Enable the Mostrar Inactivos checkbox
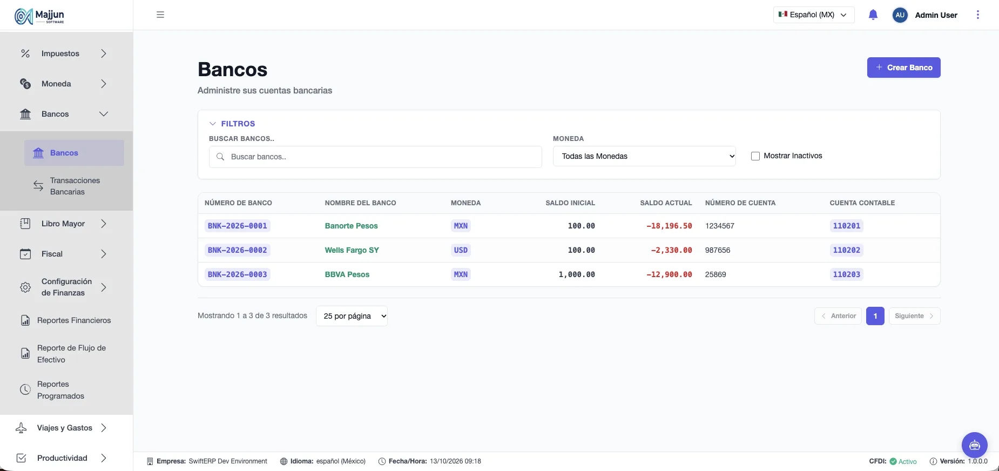Image resolution: width=999 pixels, height=471 pixels. pos(755,156)
